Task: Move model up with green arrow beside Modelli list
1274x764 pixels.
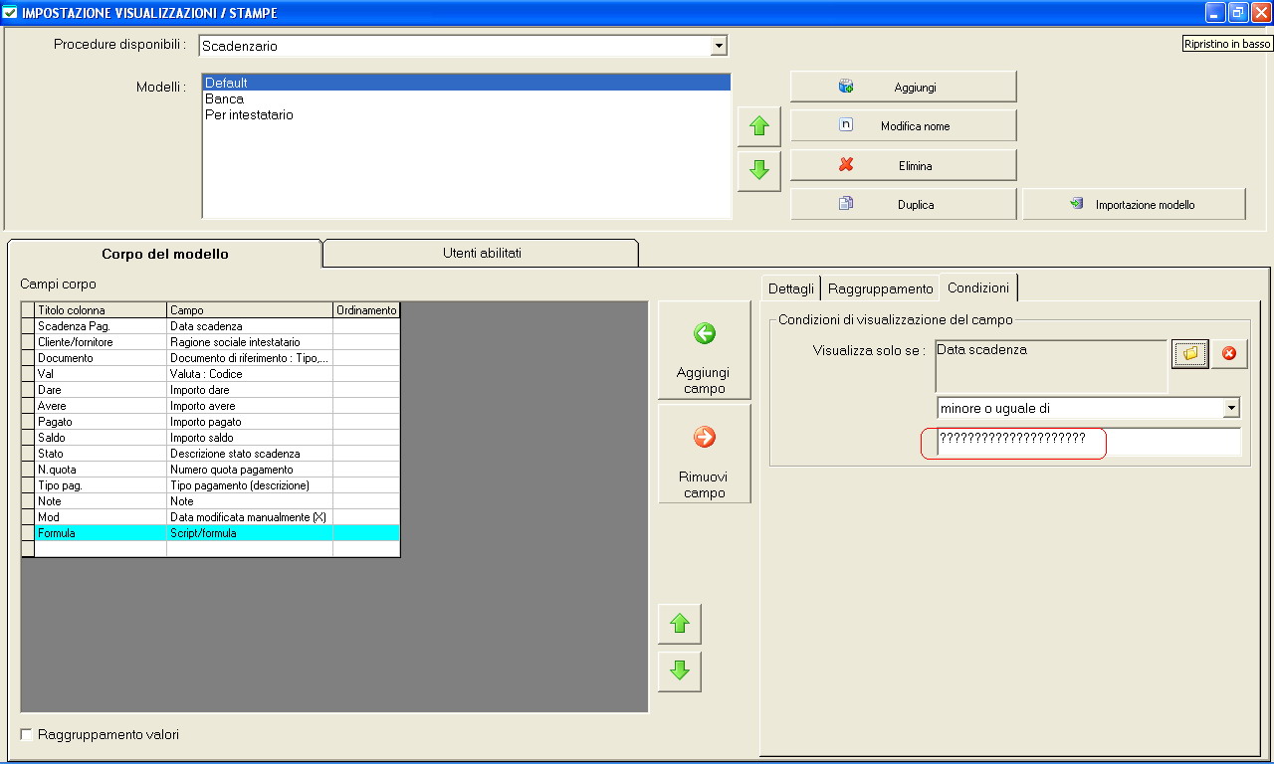Action: (759, 126)
